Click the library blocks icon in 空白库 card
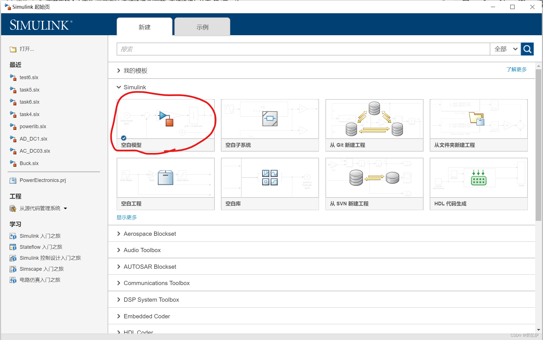Image resolution: width=543 pixels, height=340 pixels. [x=270, y=177]
